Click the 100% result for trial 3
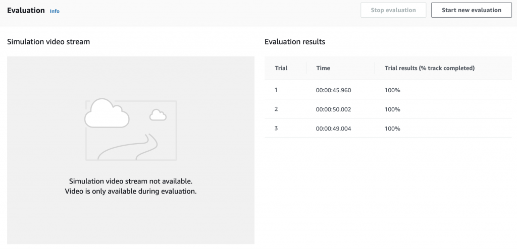The height and width of the screenshot is (250, 517). click(392, 129)
